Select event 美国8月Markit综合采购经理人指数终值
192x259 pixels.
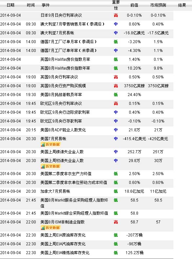tap(74, 213)
